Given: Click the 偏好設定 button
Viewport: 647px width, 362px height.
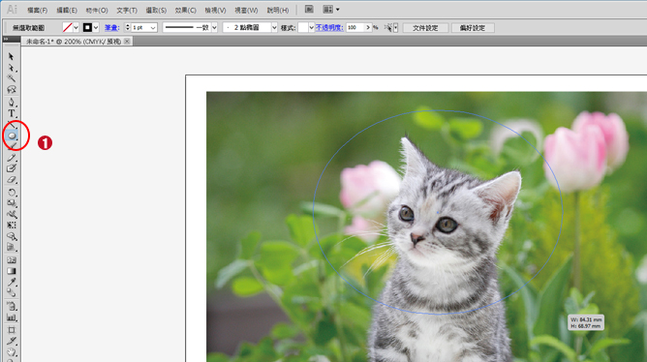Looking at the screenshot, I should (x=473, y=28).
